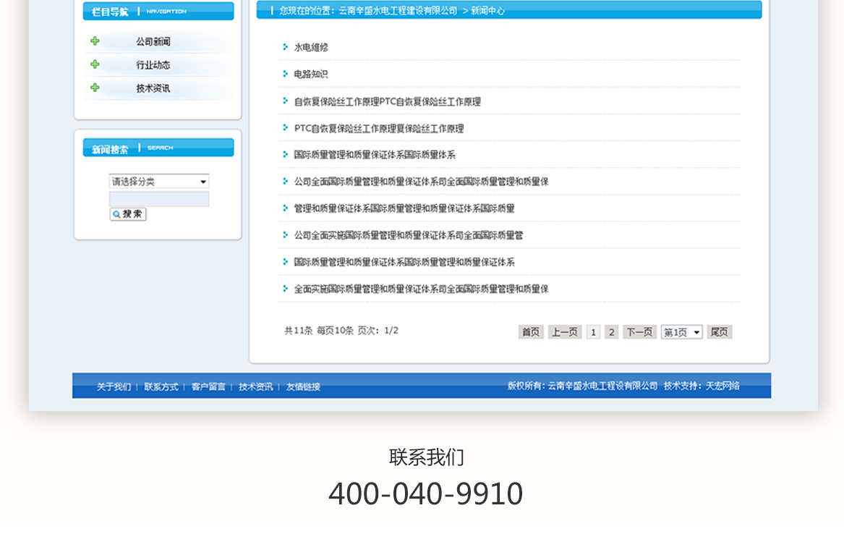The height and width of the screenshot is (542, 844).
Task: Click the 下一页 next page button
Action: [639, 332]
